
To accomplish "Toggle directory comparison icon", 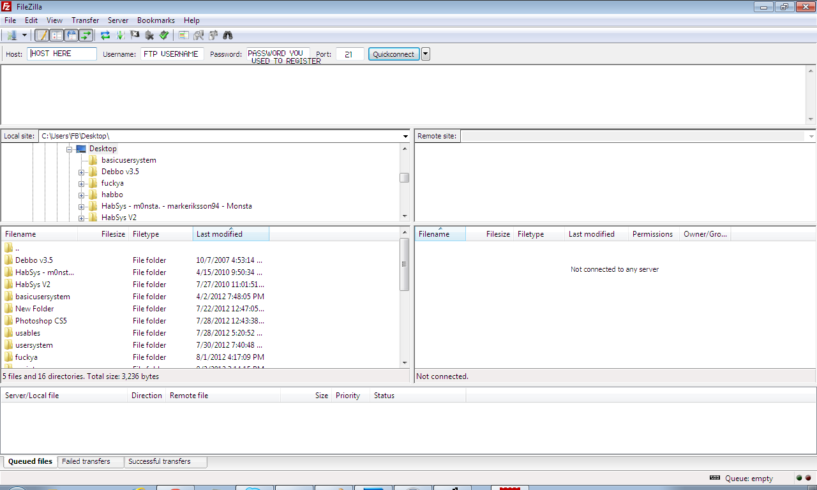I will [199, 35].
